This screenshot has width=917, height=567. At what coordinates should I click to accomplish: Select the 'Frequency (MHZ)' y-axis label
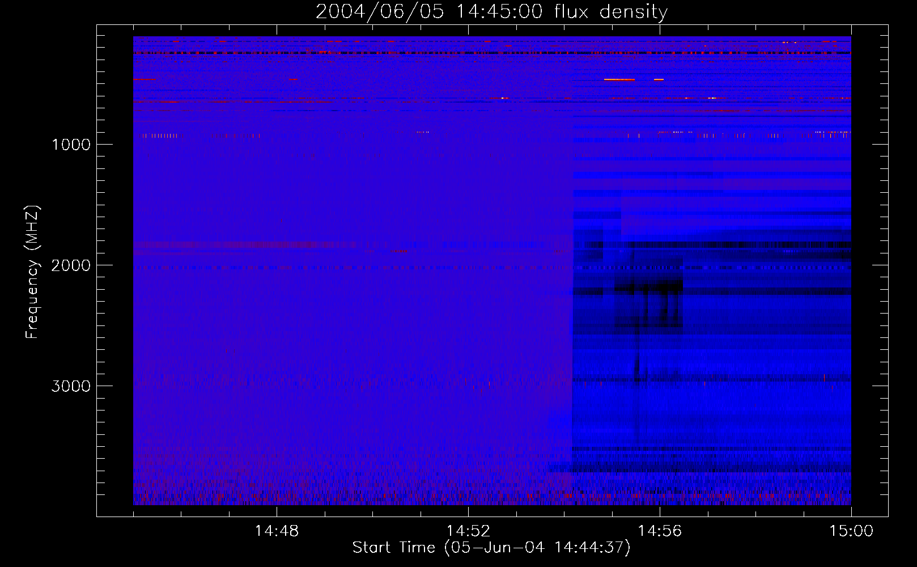point(33,272)
